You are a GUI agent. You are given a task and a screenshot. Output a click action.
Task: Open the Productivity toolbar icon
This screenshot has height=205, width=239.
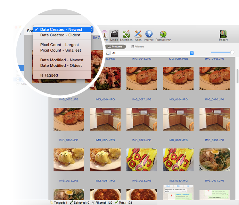pyautogui.click(x=163, y=36)
